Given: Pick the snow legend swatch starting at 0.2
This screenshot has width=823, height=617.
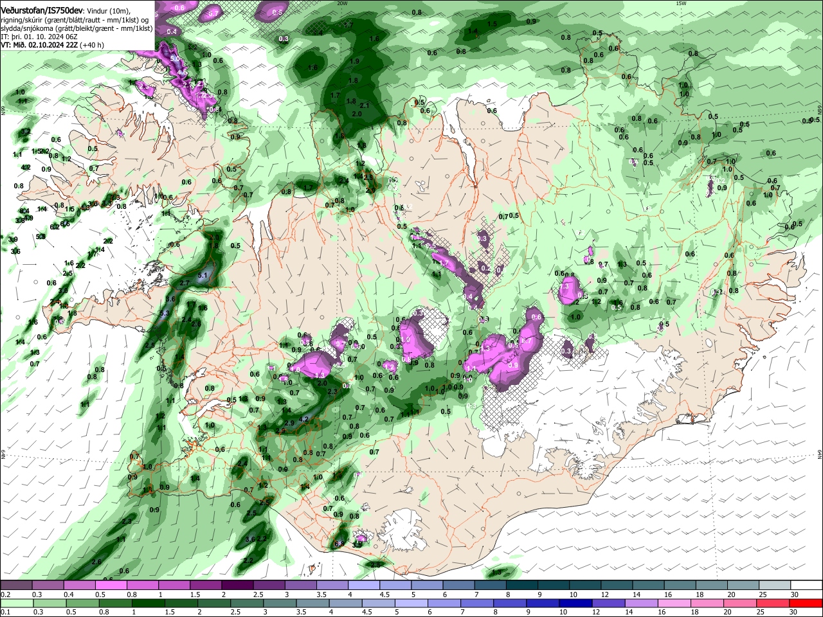Looking at the screenshot, I should (16, 586).
